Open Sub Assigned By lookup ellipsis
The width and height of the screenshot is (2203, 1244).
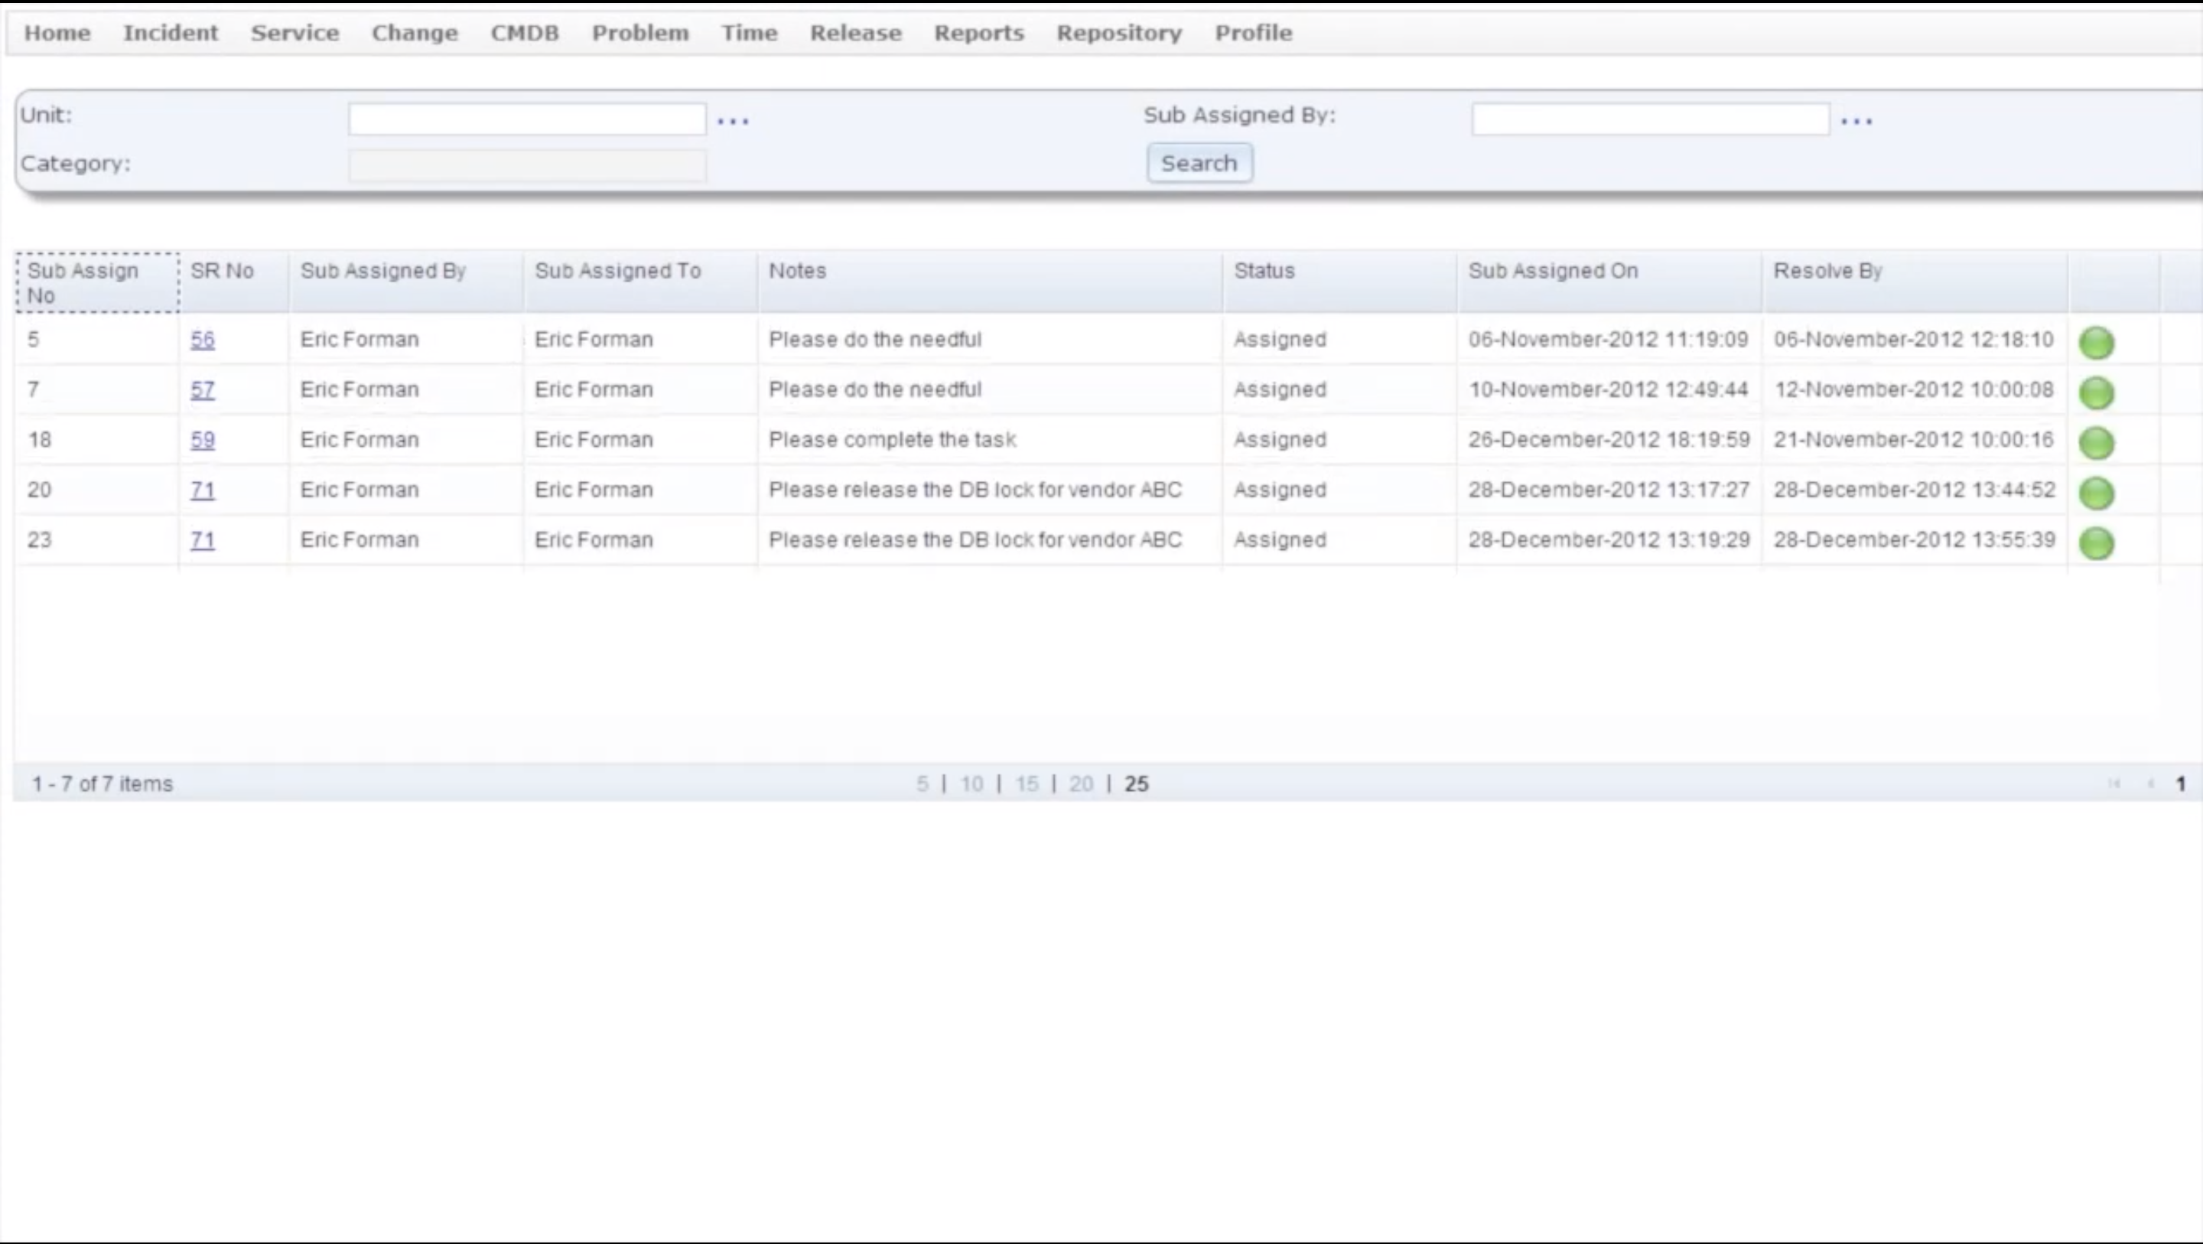pyautogui.click(x=1856, y=122)
